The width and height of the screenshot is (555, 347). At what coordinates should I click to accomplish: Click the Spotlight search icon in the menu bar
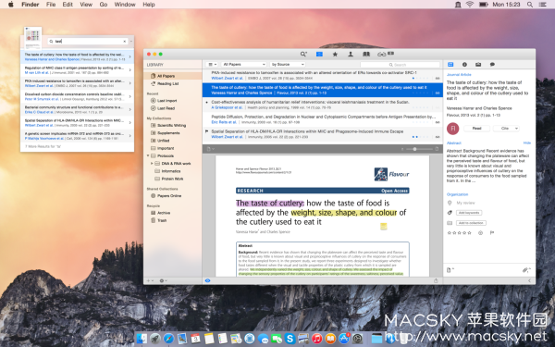(x=529, y=5)
